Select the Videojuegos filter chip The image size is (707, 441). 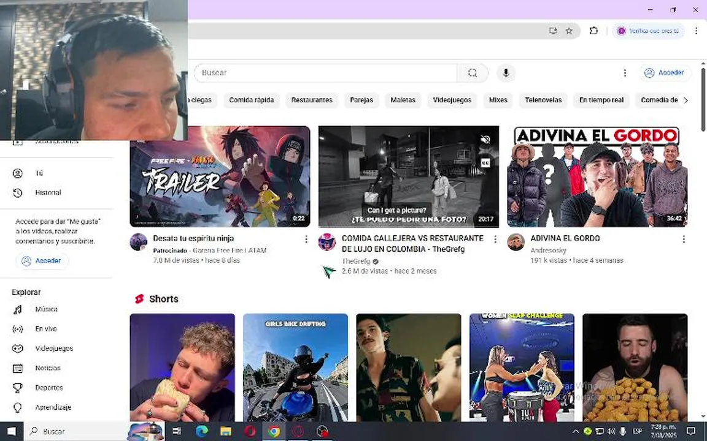click(452, 100)
